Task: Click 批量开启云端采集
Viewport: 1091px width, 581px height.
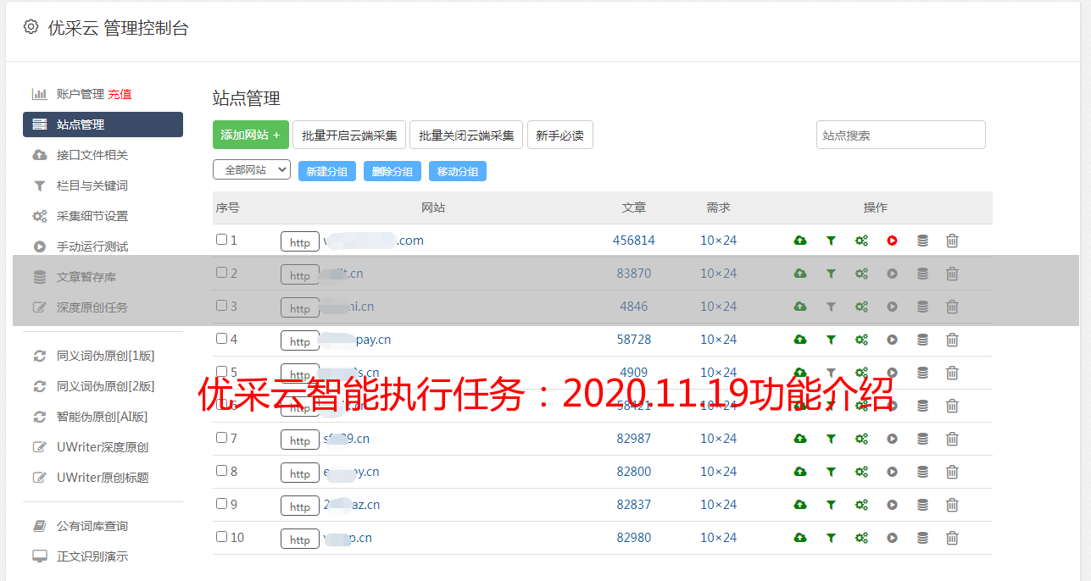Action: [349, 135]
